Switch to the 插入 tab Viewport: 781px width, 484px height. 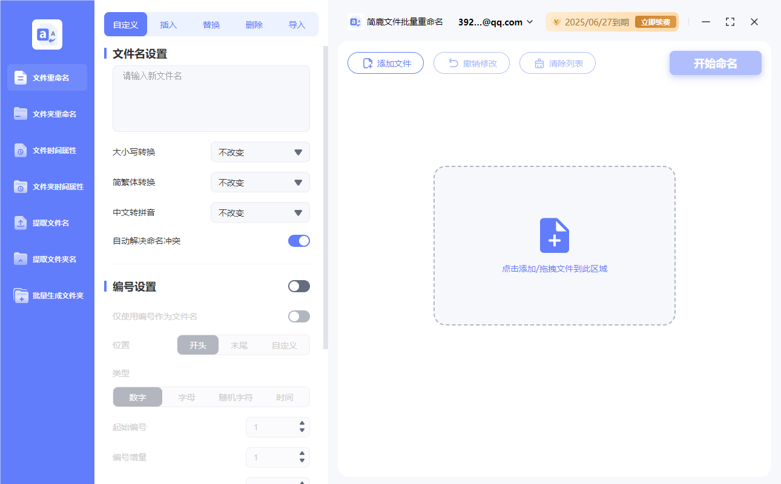pos(168,24)
